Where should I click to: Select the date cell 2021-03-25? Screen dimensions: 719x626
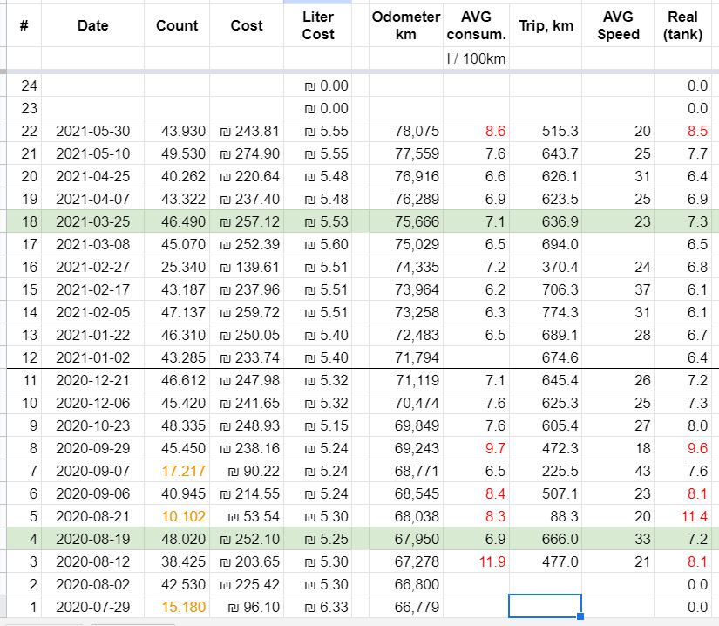click(92, 222)
